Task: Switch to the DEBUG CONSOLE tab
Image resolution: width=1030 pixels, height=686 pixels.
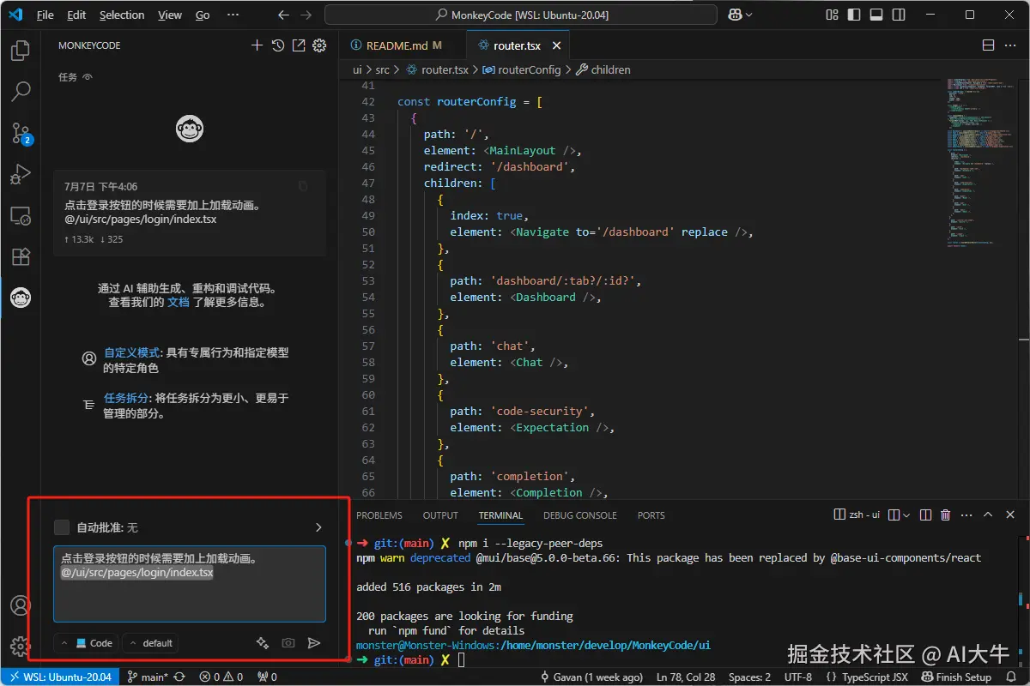Action: pos(580,515)
